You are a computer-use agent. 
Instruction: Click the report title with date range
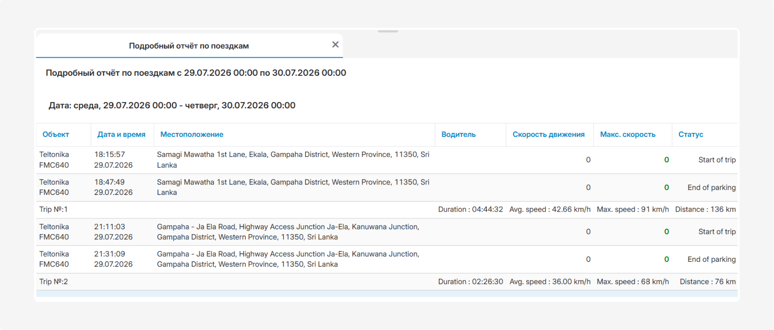196,73
